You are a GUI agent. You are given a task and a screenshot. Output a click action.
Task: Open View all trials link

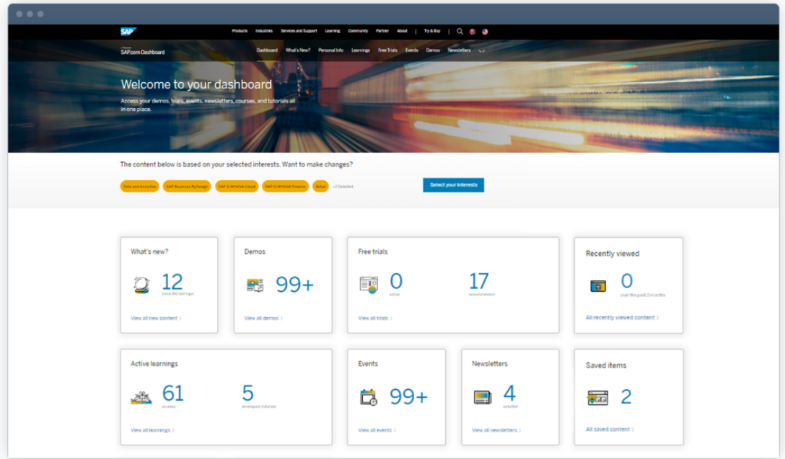[375, 318]
